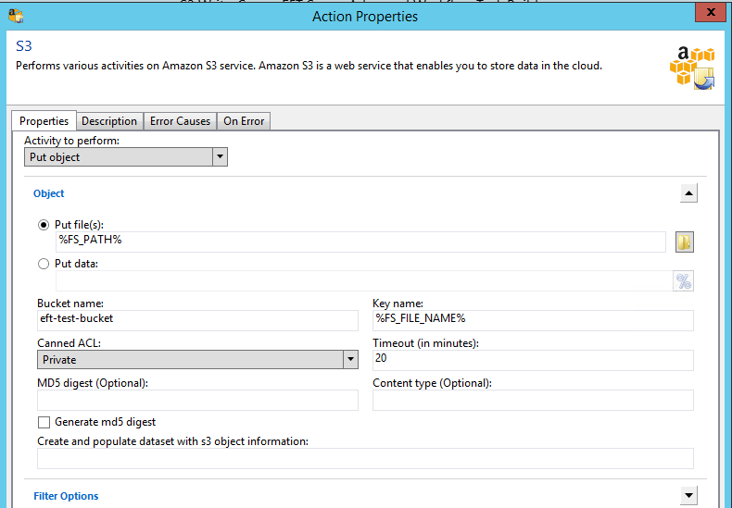The height and width of the screenshot is (508, 732).
Task: Click the Timeout (in minutes) field
Action: [533, 360]
